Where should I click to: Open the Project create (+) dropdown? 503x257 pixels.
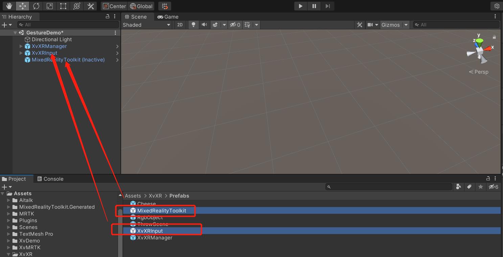click(7, 187)
